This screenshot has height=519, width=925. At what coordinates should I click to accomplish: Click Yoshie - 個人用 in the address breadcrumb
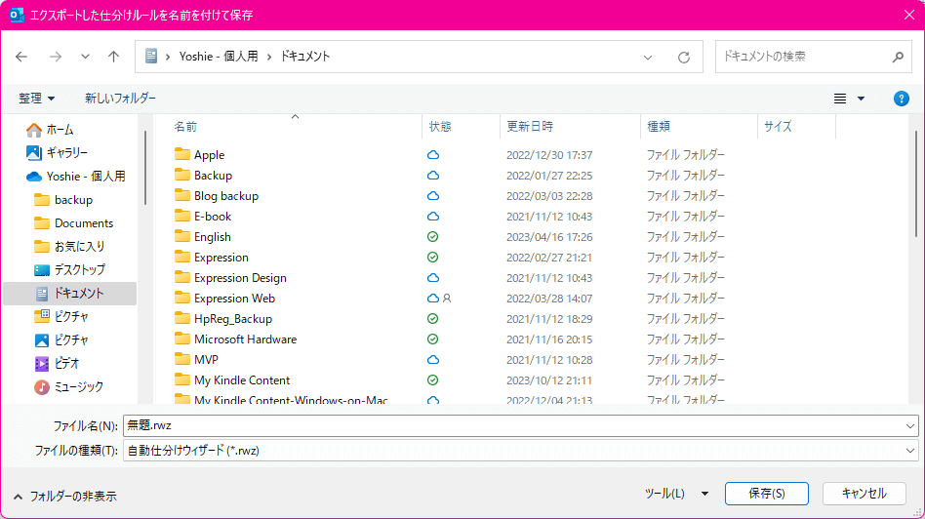(219, 57)
